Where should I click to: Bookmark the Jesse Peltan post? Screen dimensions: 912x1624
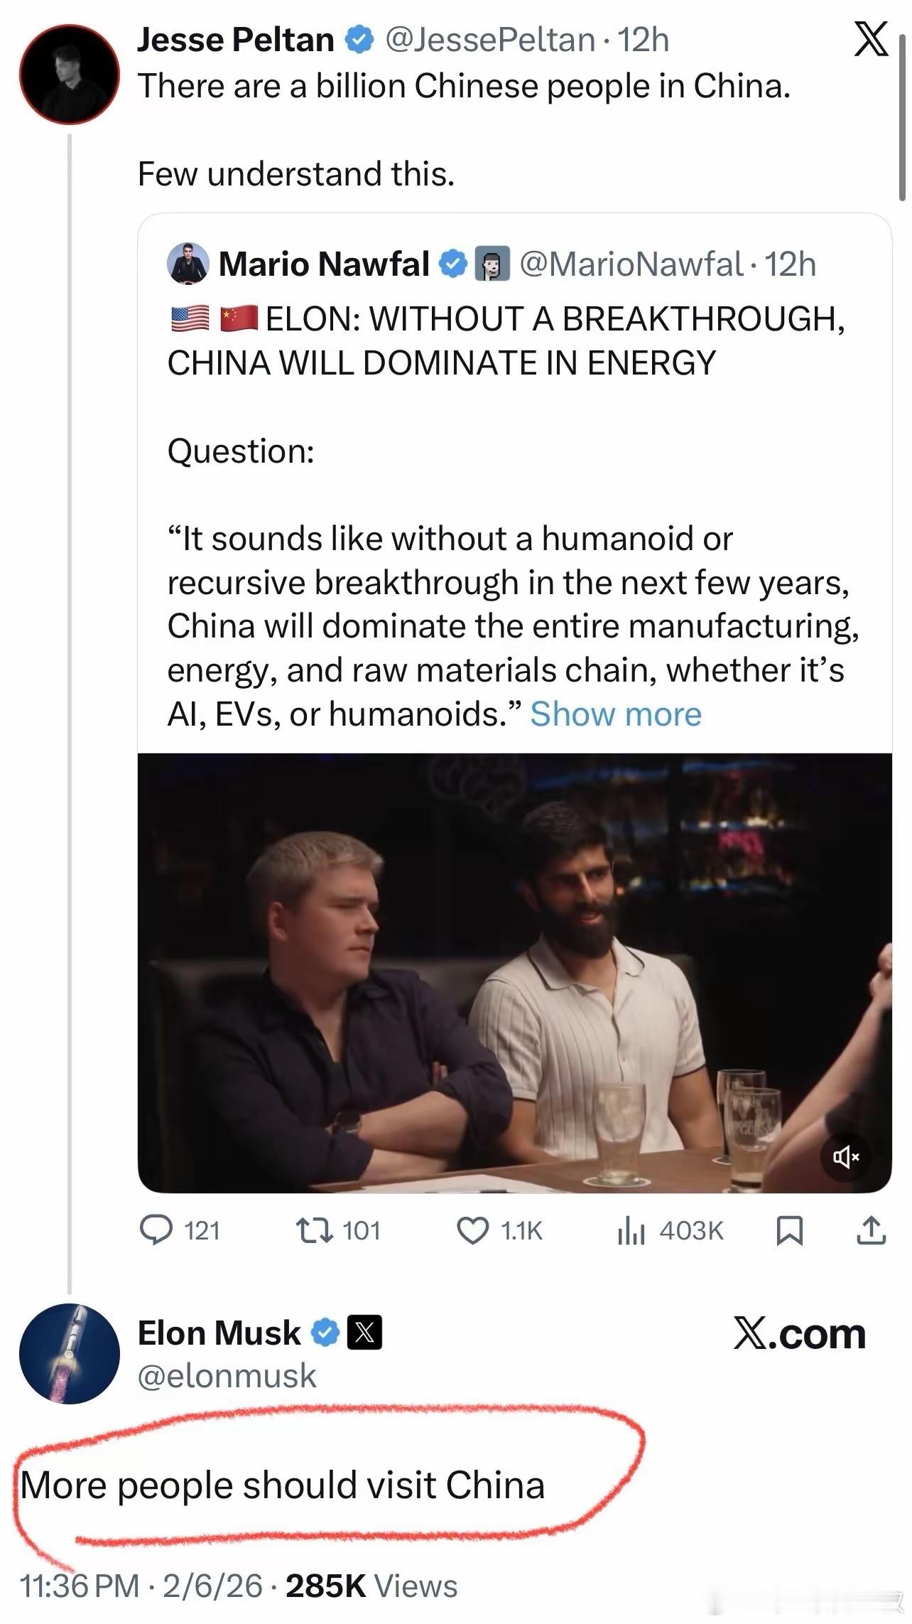[789, 1230]
